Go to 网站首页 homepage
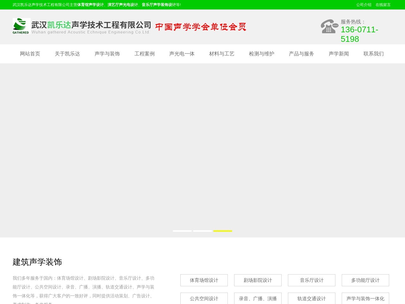Viewport: 405px width, 304px height. point(30,54)
